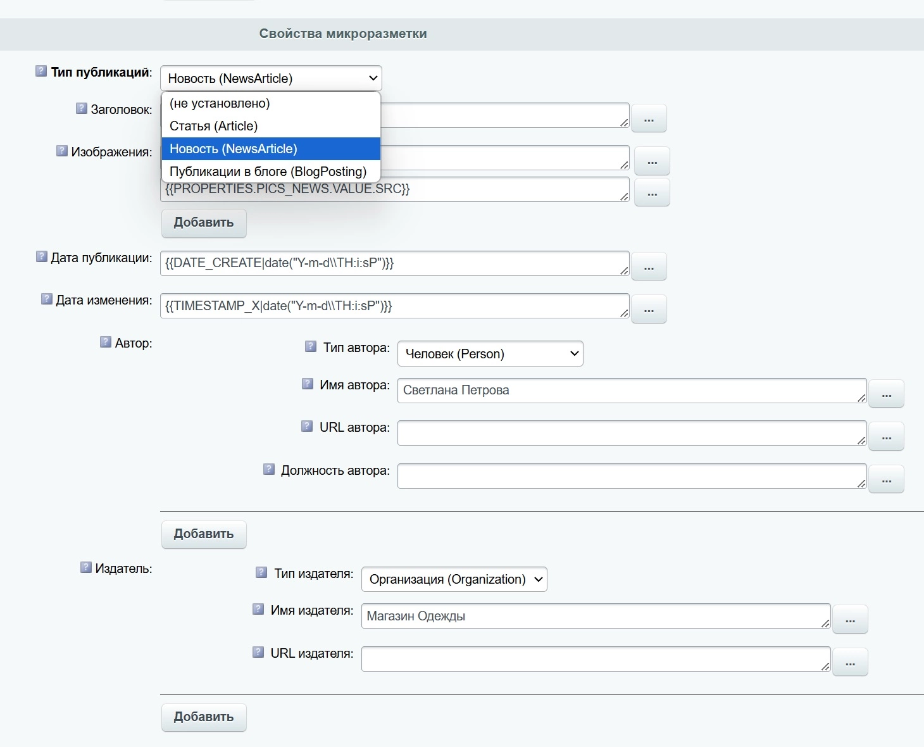Click help icon next to Издатель label
924x747 pixels.
[x=86, y=567]
